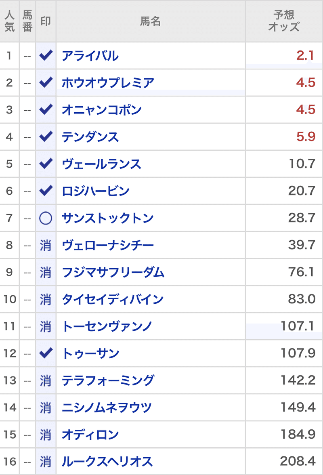Click the 予想オッズ column header
This screenshot has height=475, width=323.
coord(284,21)
